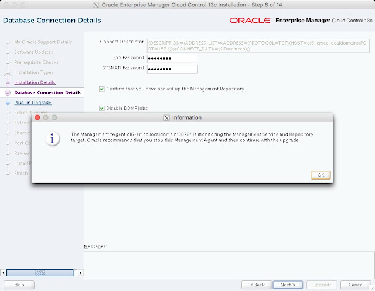375x291 pixels.
Task: Click the Oracle logo in the header
Action: click(x=250, y=21)
